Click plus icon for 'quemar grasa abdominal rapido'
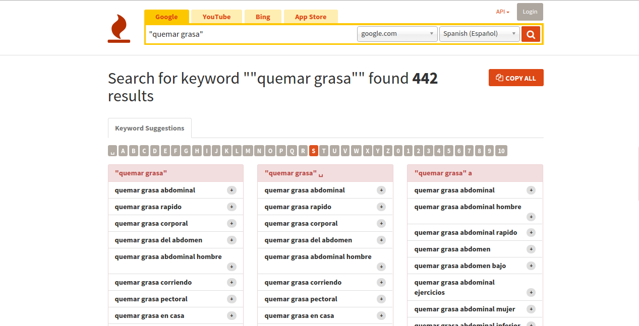639x326 pixels. (531, 232)
